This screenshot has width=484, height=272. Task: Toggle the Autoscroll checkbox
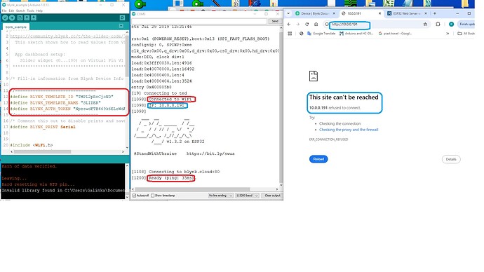coord(134,196)
